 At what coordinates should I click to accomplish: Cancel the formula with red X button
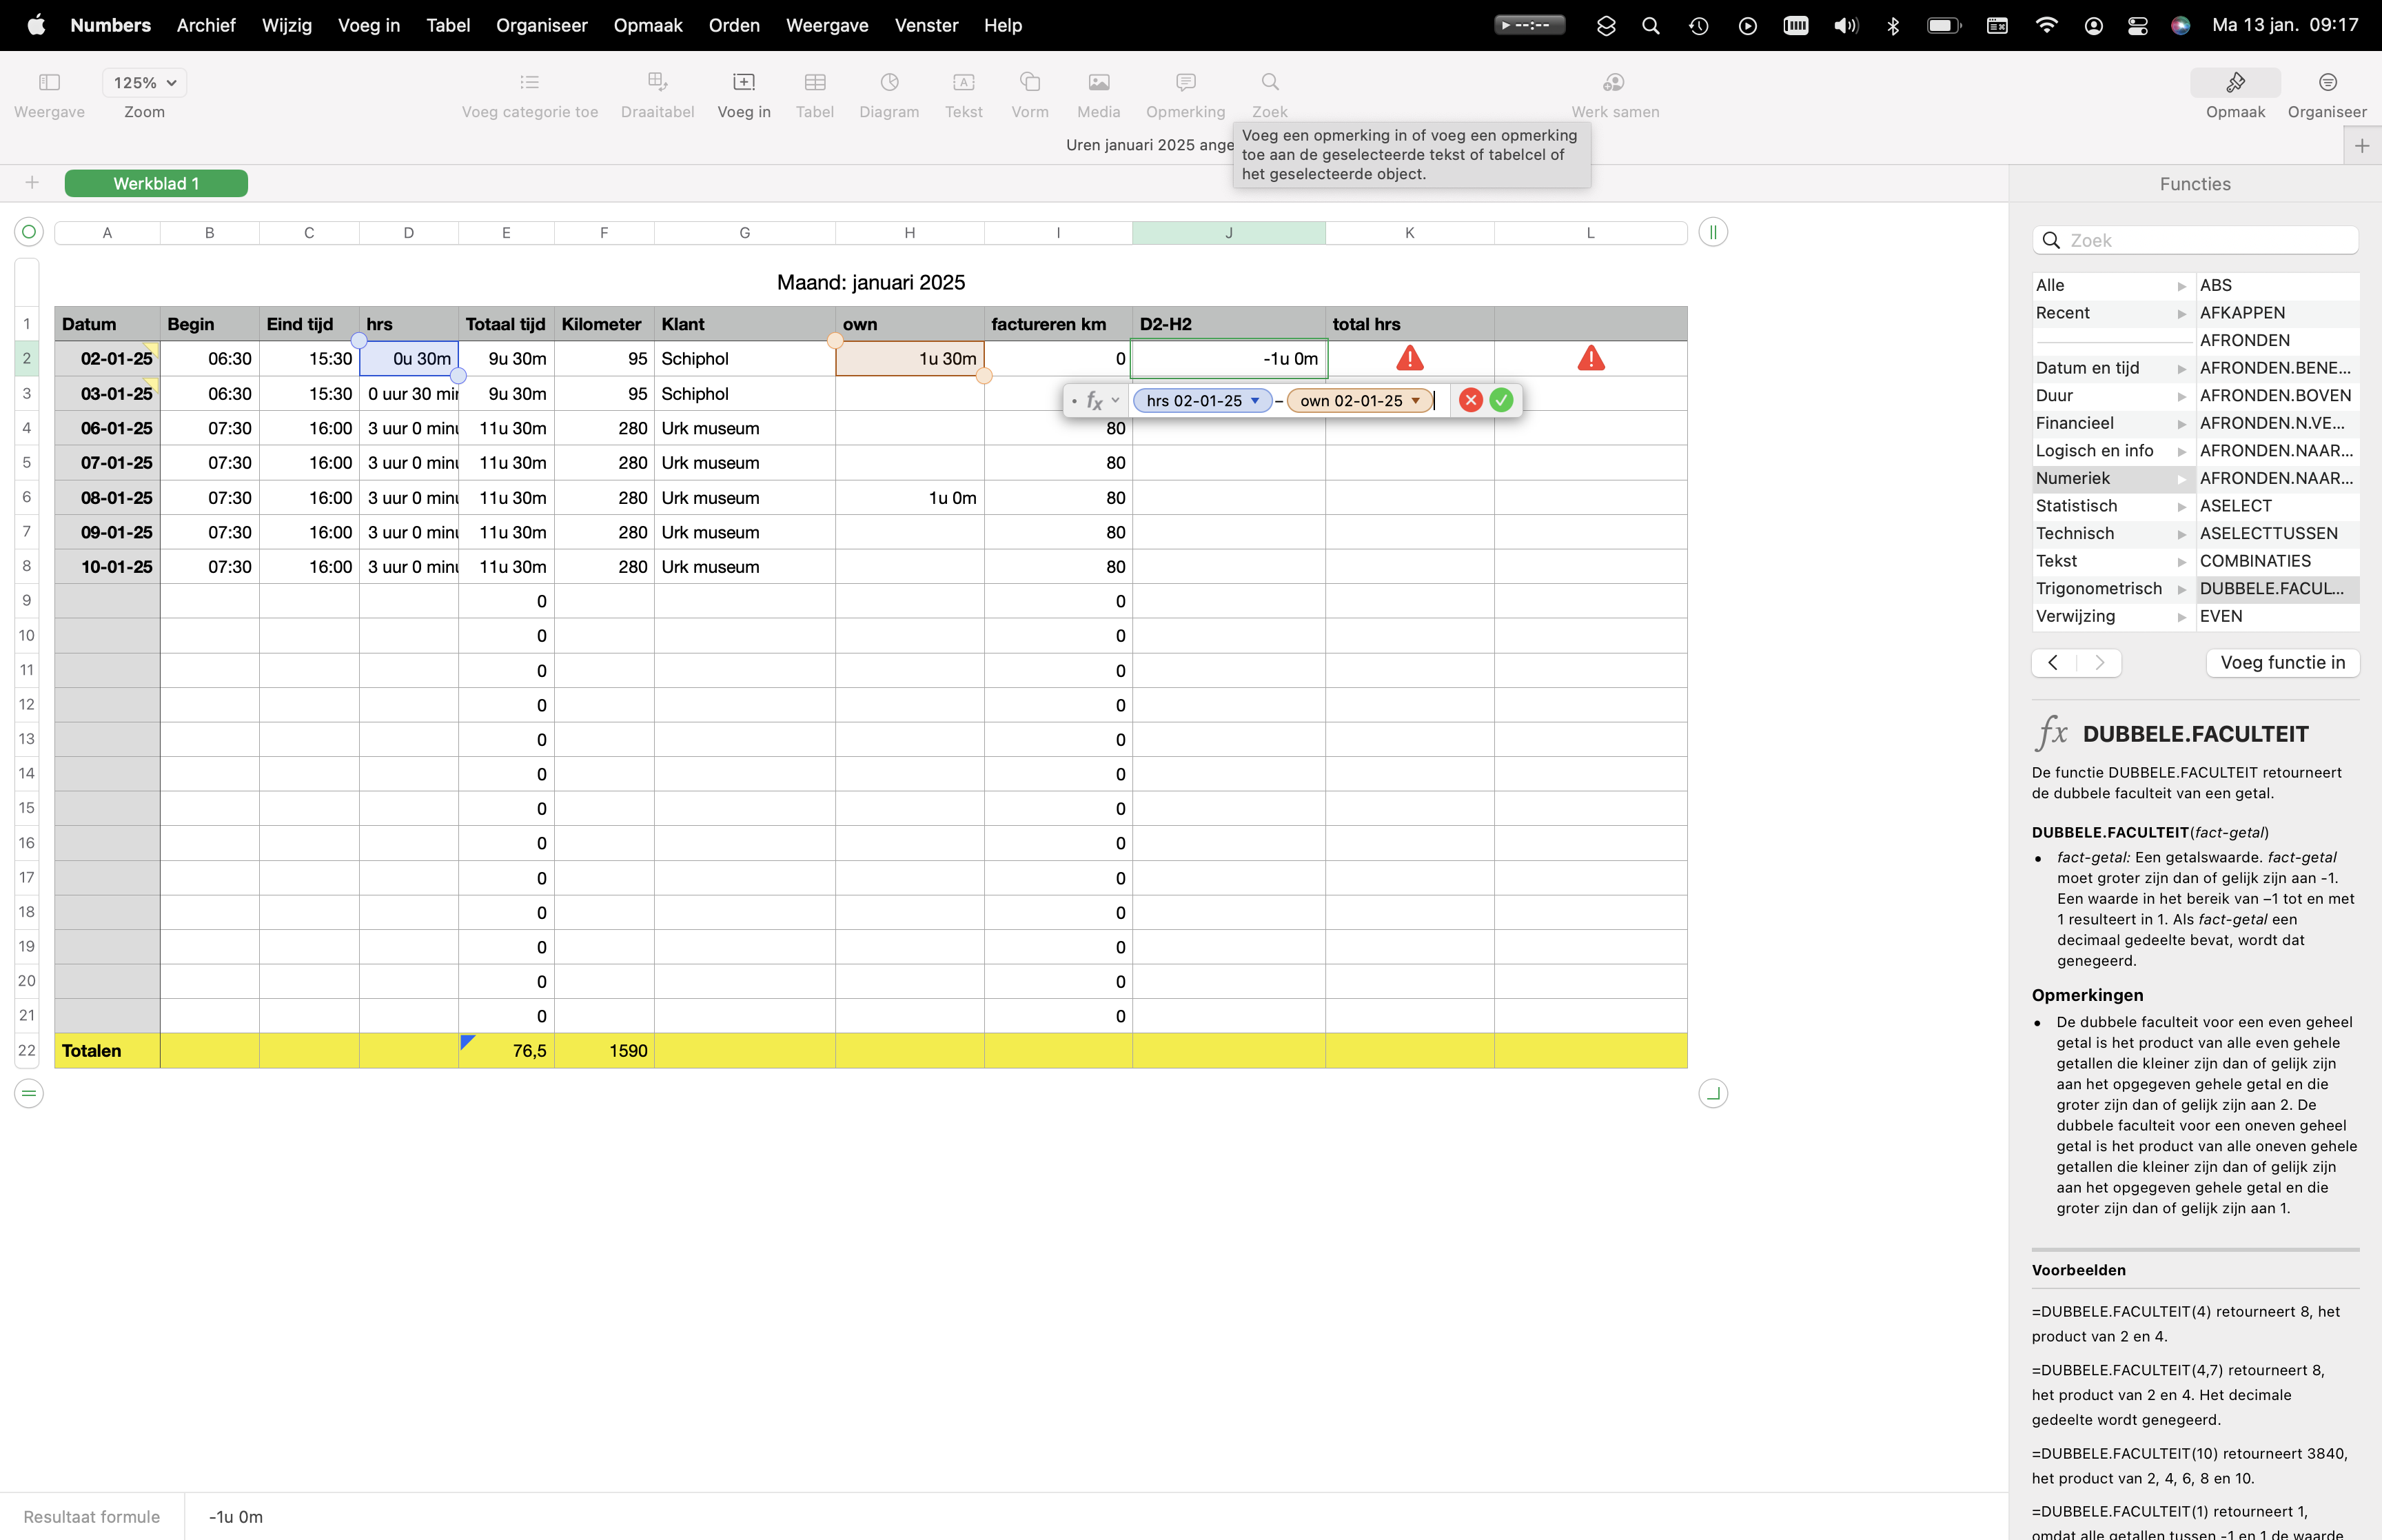pyautogui.click(x=1469, y=401)
